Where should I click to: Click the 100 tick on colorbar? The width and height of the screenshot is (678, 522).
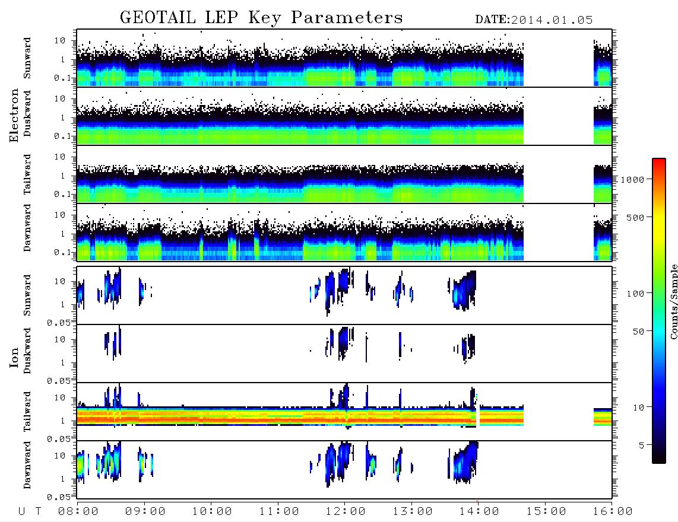pyautogui.click(x=636, y=294)
